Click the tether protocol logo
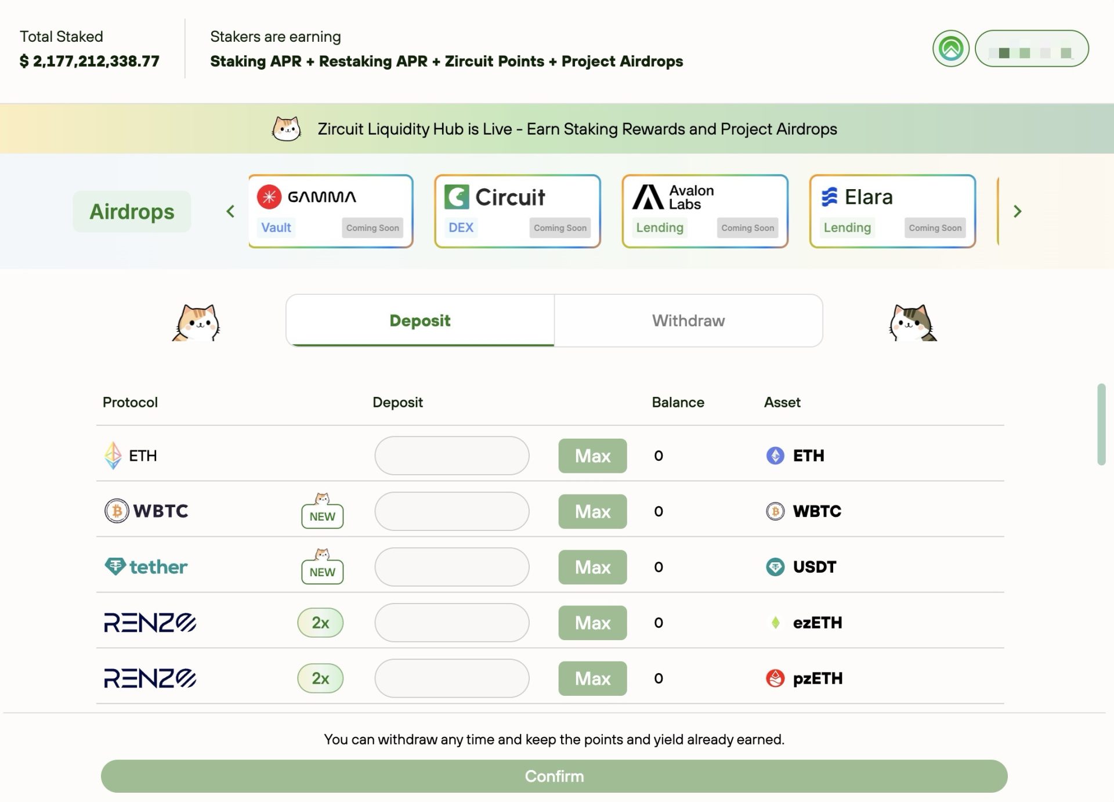This screenshot has width=1114, height=802. 146,566
